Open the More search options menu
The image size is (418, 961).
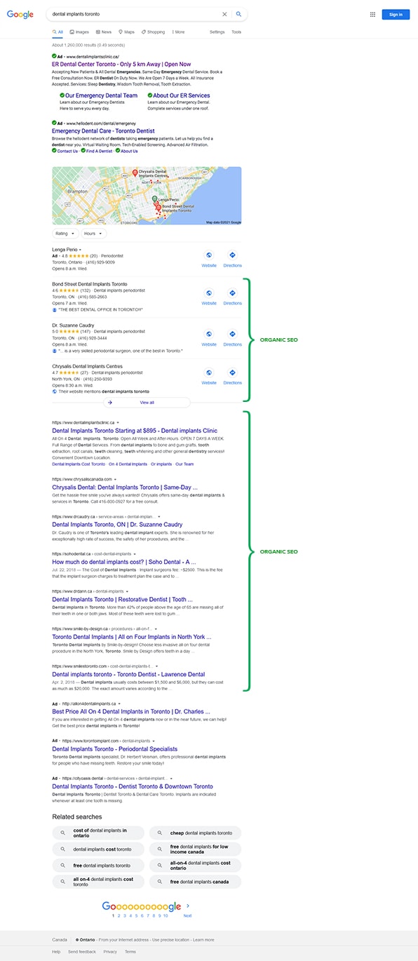tap(178, 32)
